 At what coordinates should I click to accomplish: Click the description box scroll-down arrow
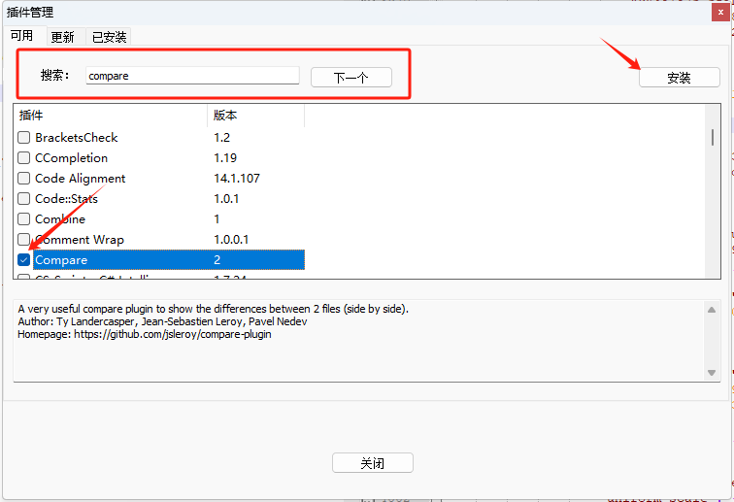pyautogui.click(x=712, y=373)
